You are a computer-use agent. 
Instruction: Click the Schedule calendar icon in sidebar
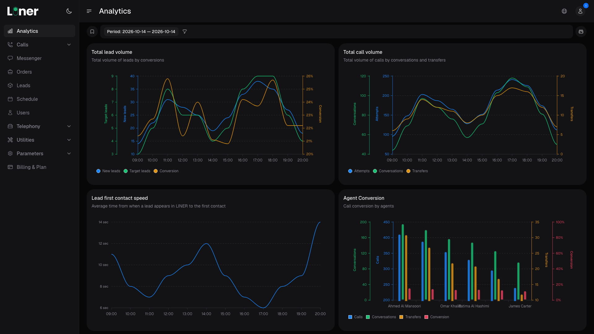[x=10, y=99]
